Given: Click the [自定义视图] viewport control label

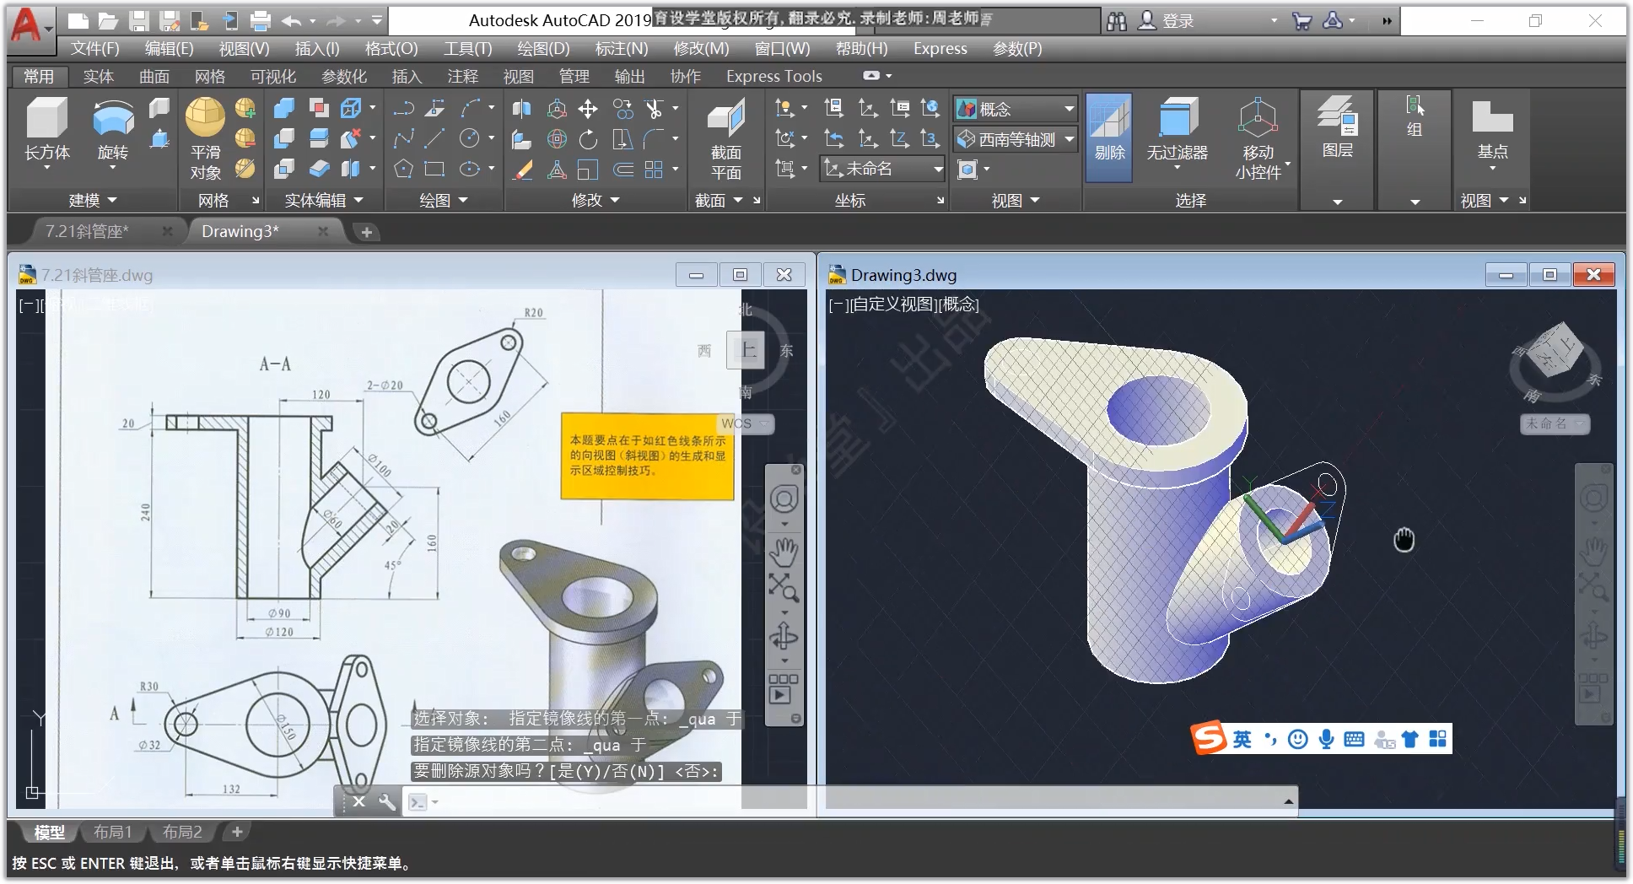Looking at the screenshot, I should 893,304.
